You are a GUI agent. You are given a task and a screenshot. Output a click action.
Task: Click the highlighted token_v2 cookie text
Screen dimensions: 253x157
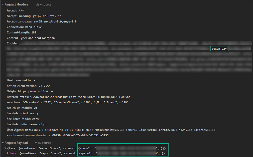219,49
